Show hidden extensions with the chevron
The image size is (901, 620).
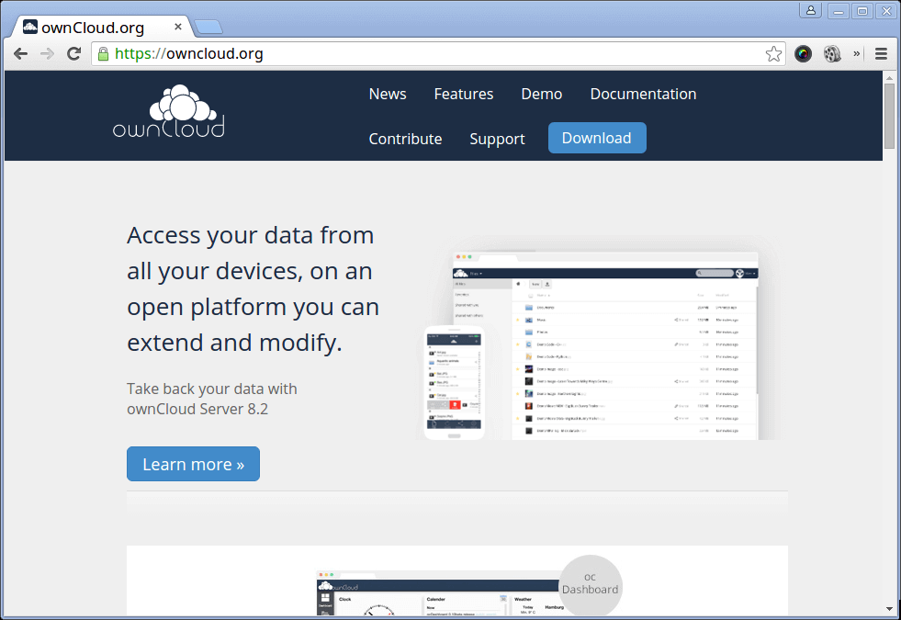coord(856,53)
